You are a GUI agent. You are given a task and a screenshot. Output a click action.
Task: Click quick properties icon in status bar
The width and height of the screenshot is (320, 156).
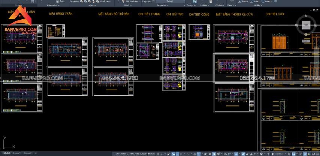pos(289,154)
